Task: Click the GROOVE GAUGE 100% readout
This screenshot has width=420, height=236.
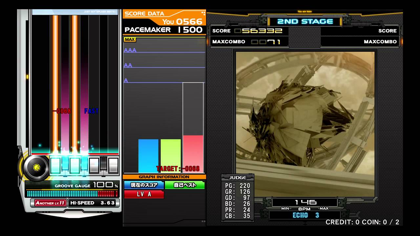Action: (87, 185)
